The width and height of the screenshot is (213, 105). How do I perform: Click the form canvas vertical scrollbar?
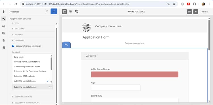209,35
